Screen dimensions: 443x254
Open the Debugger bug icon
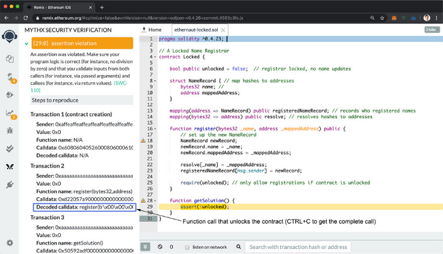click(9, 131)
